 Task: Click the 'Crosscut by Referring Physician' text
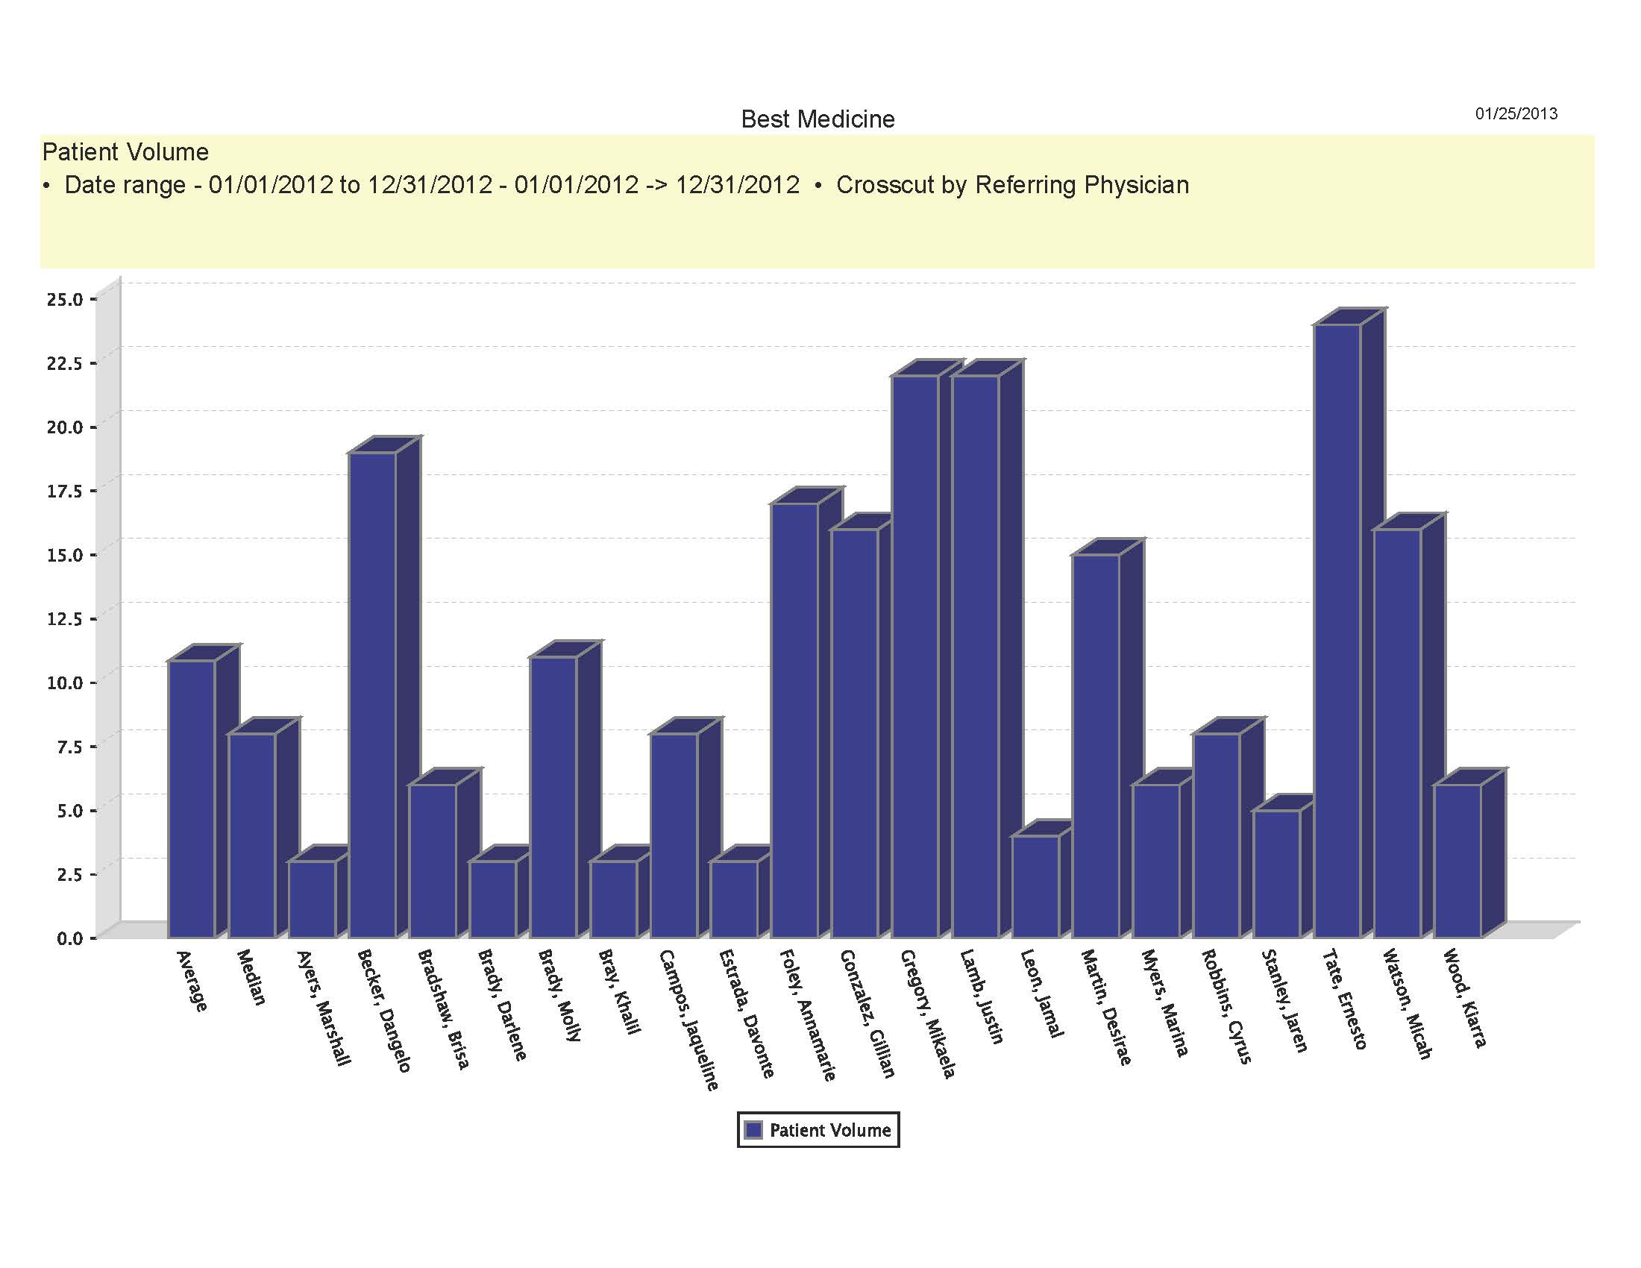click(1012, 185)
